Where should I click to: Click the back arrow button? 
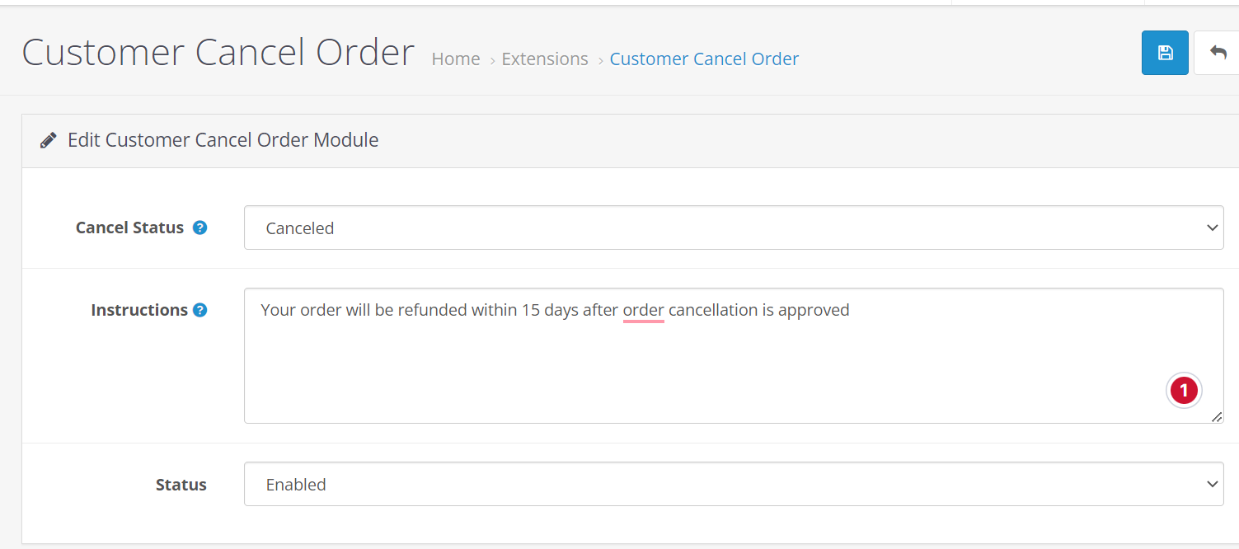1217,53
